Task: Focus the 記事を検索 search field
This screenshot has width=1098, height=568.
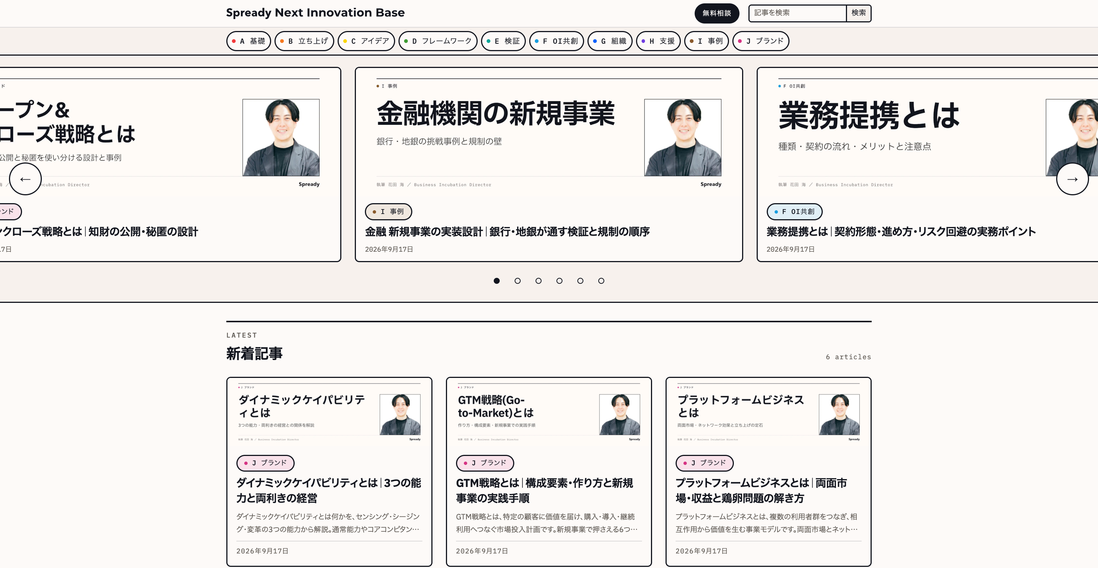Action: [797, 13]
